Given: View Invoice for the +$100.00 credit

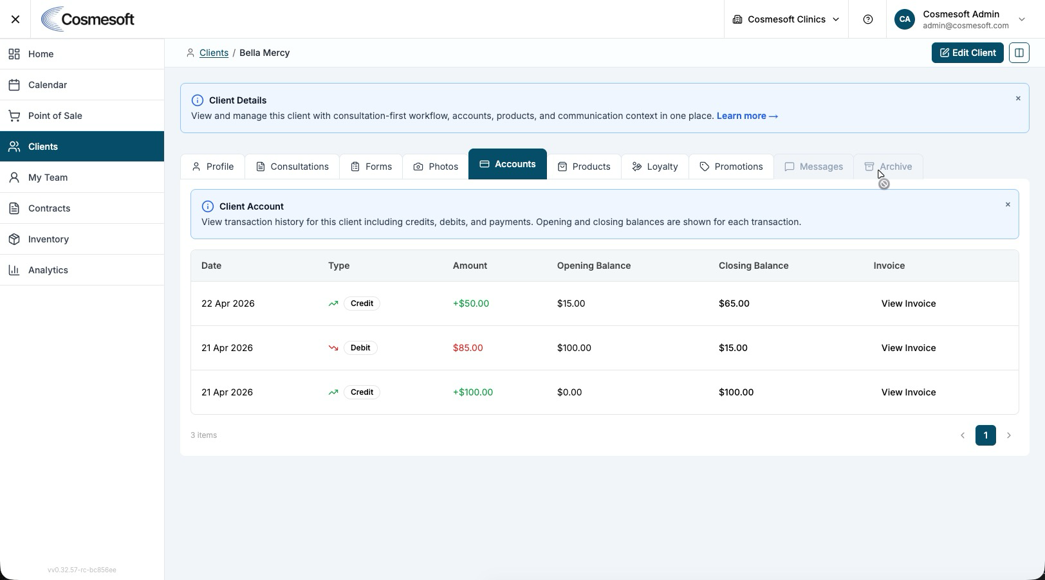Looking at the screenshot, I should [909, 392].
